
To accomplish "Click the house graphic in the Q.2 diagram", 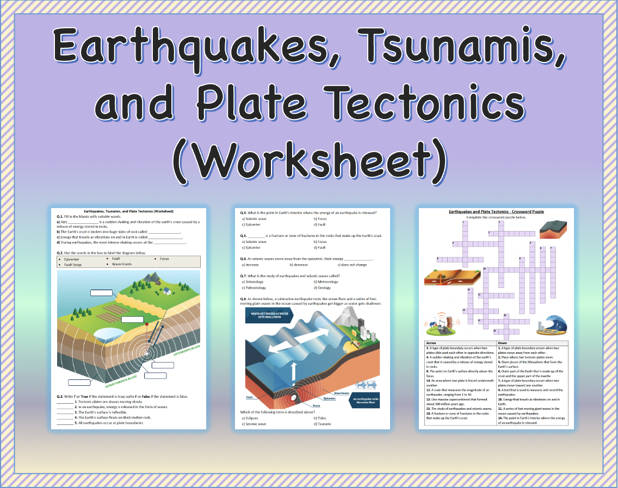I will pos(167,291).
